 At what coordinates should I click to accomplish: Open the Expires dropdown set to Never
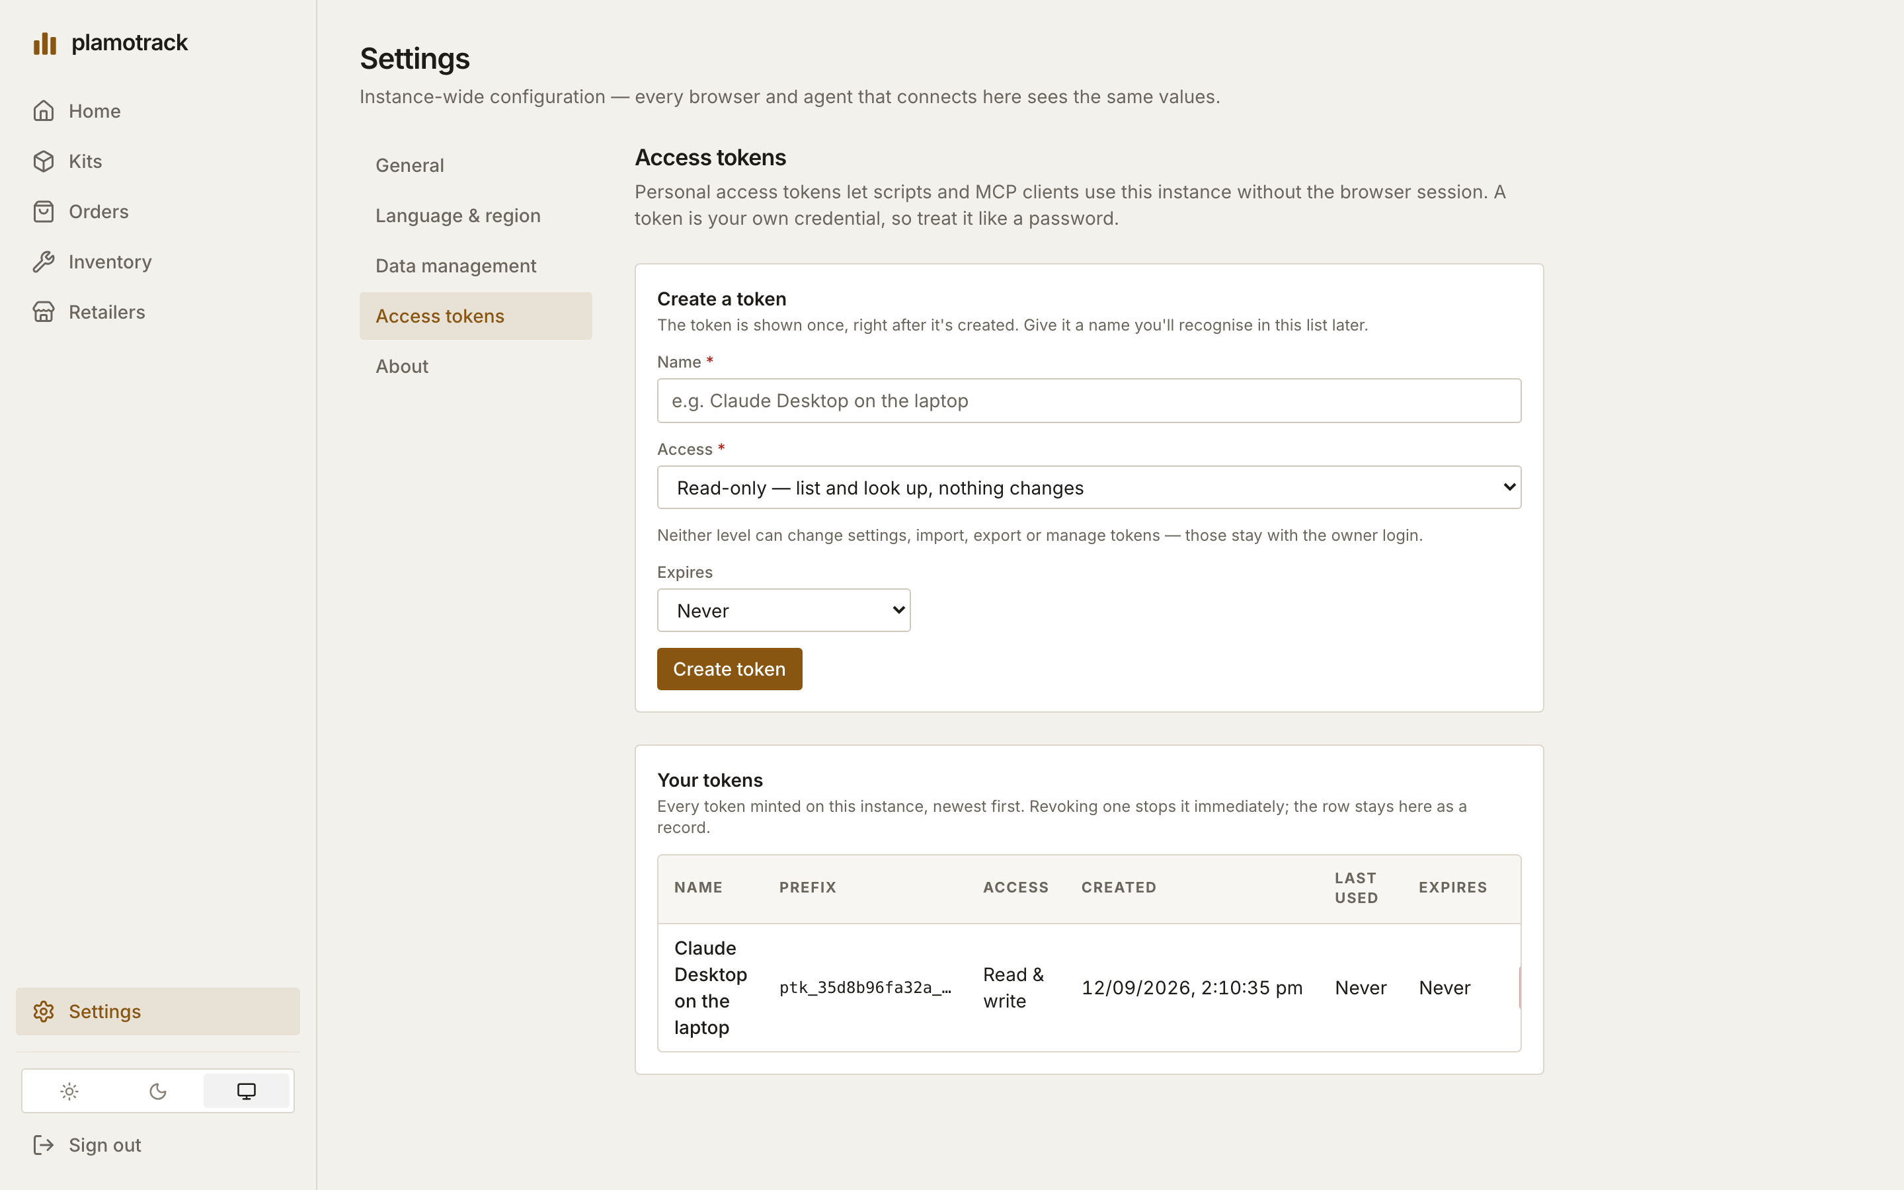tap(783, 610)
